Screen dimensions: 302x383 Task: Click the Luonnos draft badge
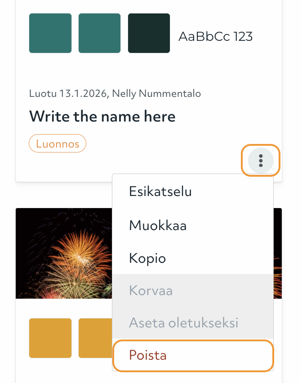58,143
